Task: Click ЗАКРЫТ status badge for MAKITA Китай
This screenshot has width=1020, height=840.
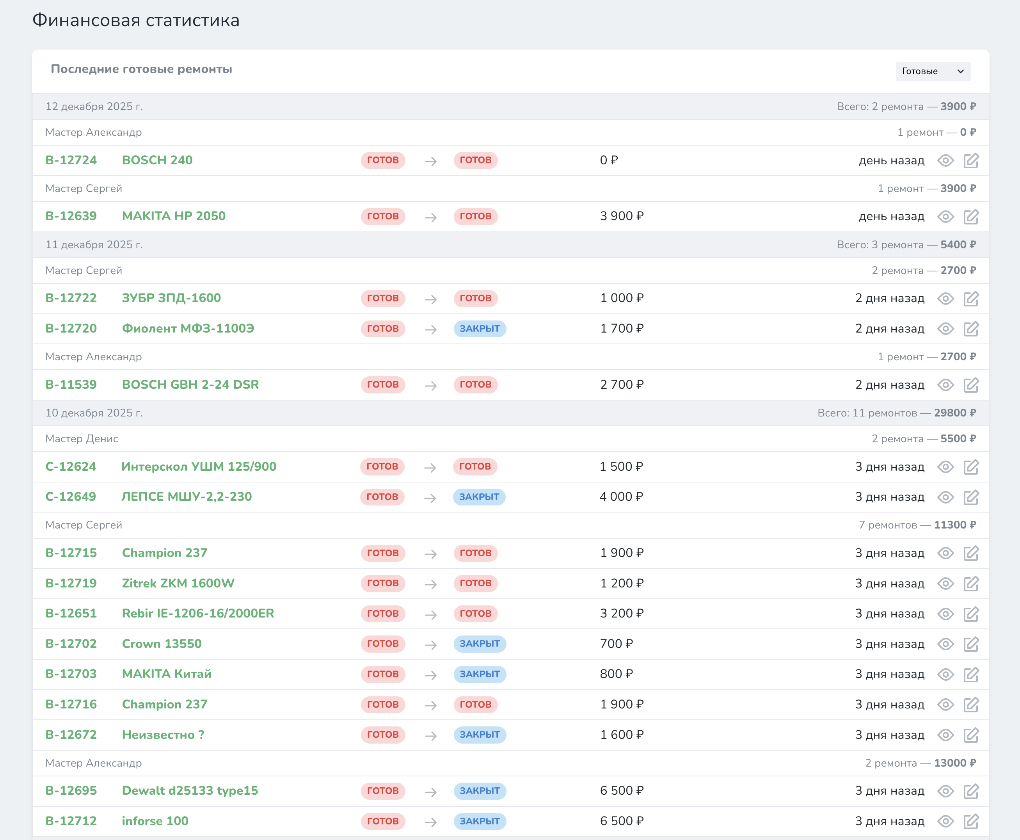Action: point(479,674)
